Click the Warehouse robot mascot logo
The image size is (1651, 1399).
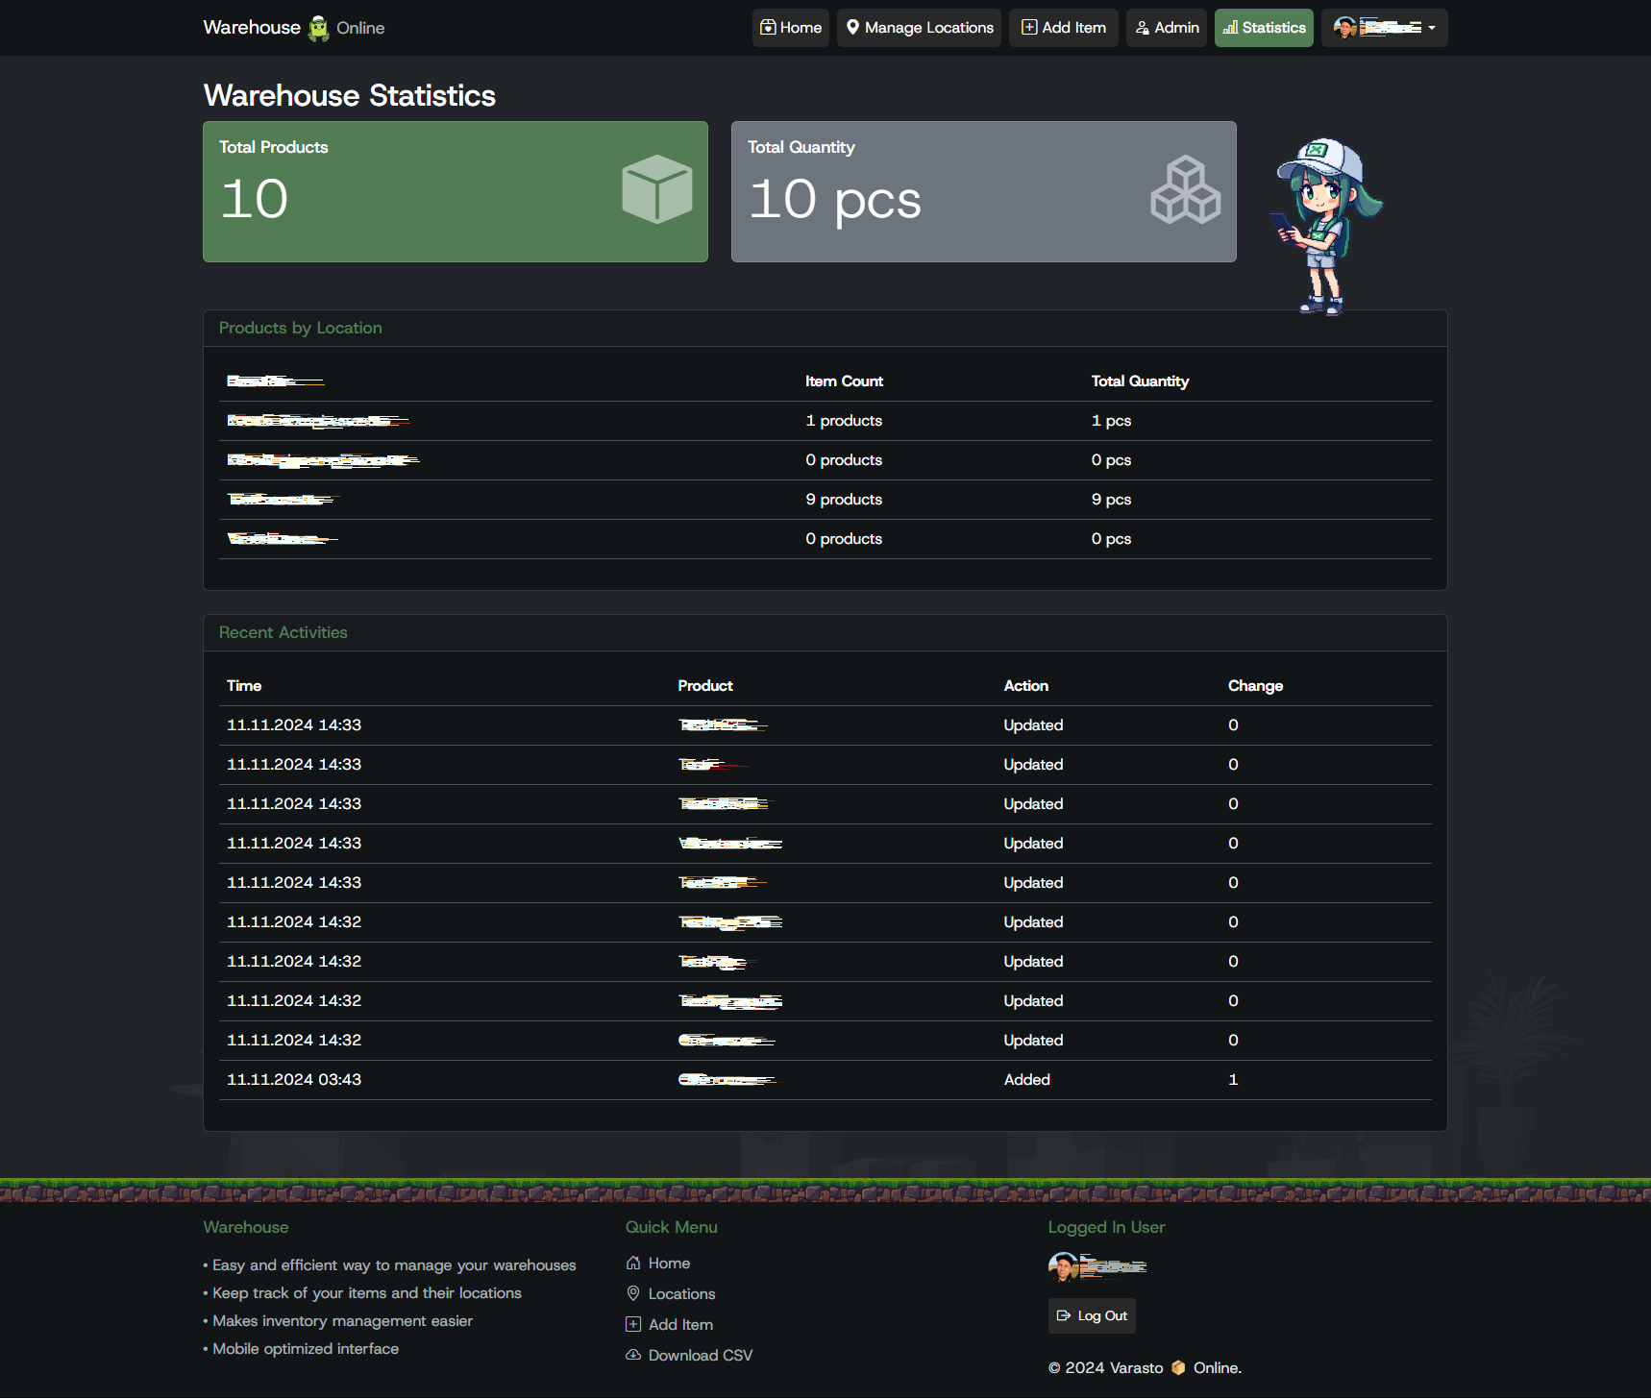pos(318,29)
